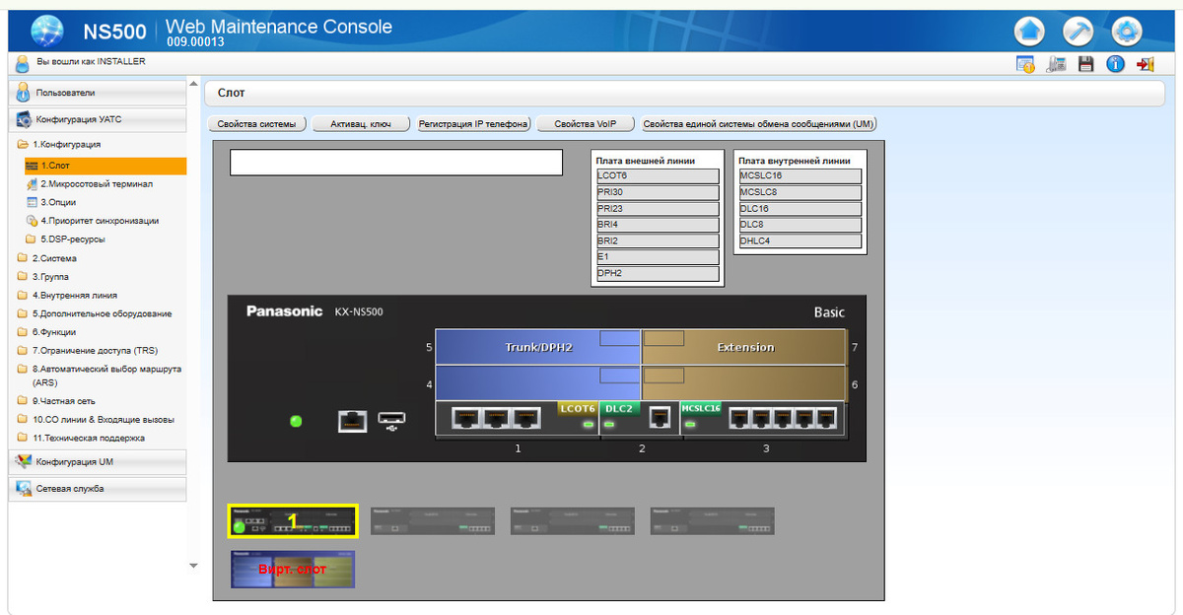Open the Конфигурация УАТС section

point(98,119)
